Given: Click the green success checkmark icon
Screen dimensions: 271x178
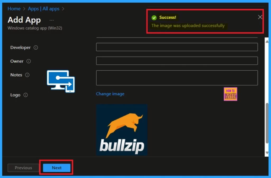Looking at the screenshot, I should click(154, 18).
